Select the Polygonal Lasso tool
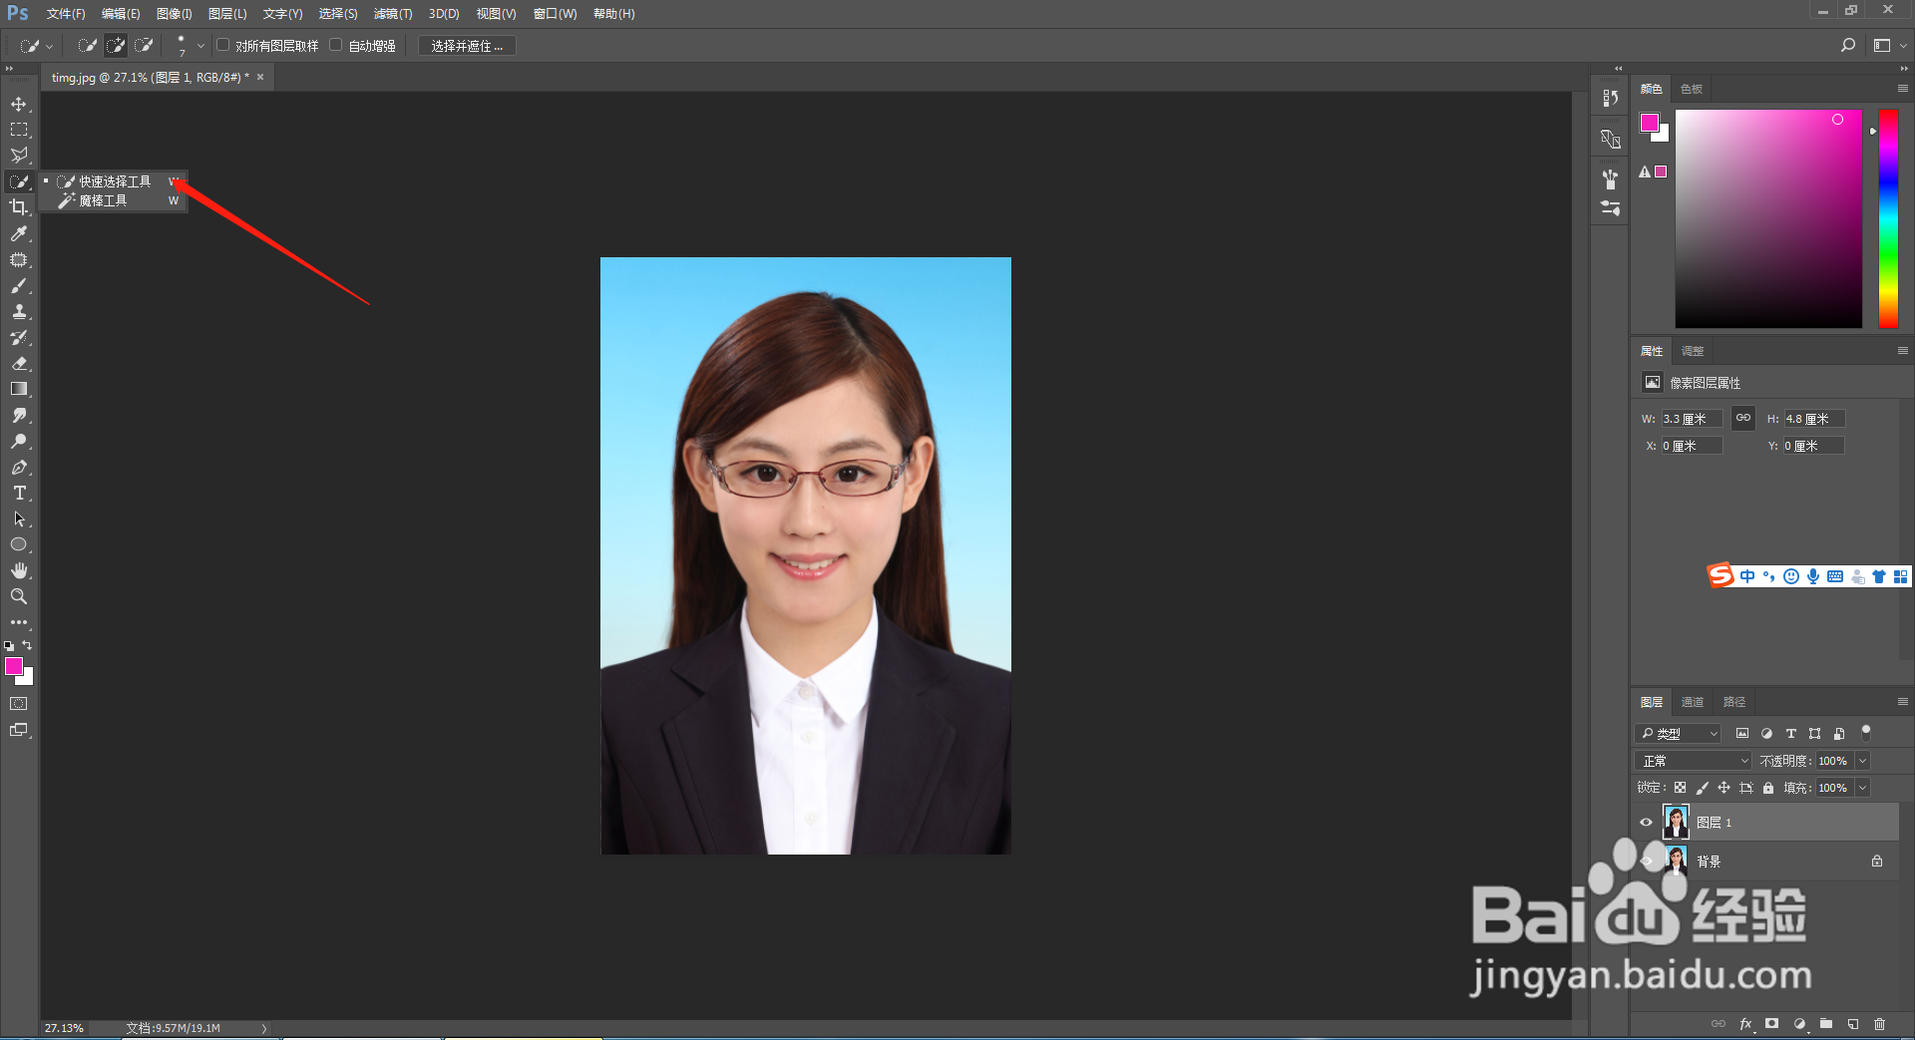This screenshot has height=1040, width=1915. pyautogui.click(x=19, y=156)
